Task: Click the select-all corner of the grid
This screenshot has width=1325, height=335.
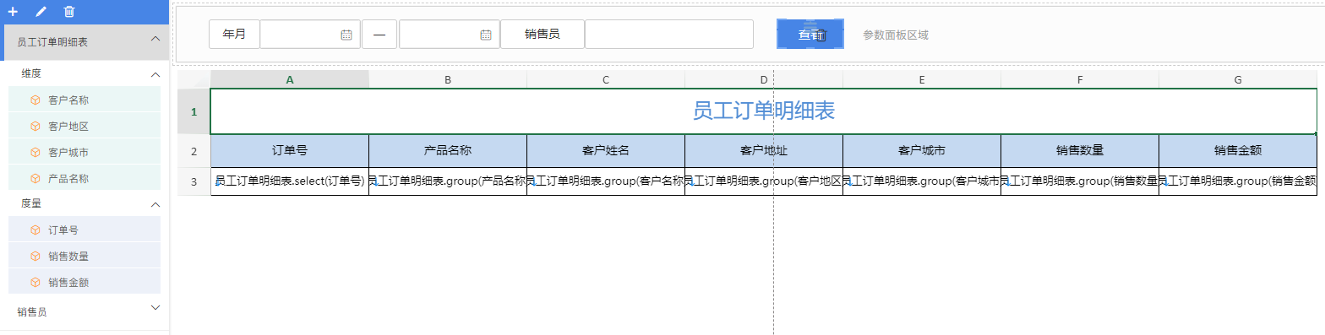Action: (194, 79)
